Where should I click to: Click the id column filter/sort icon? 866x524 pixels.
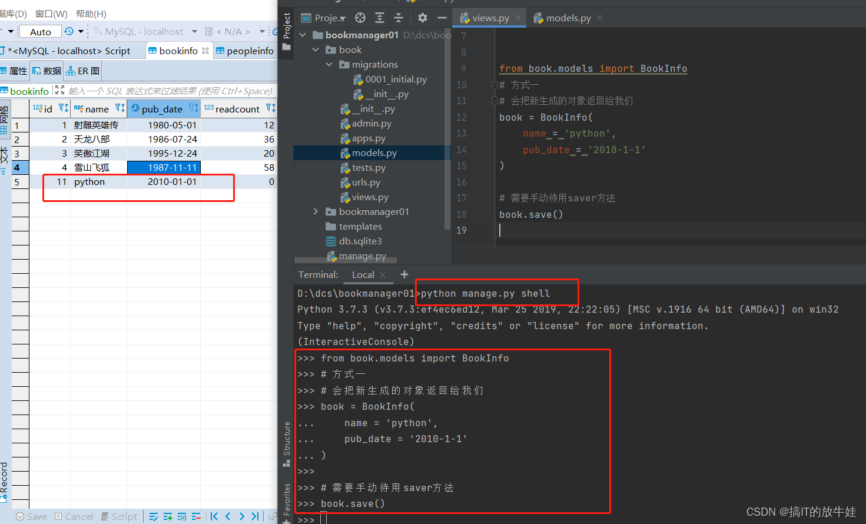(x=64, y=108)
